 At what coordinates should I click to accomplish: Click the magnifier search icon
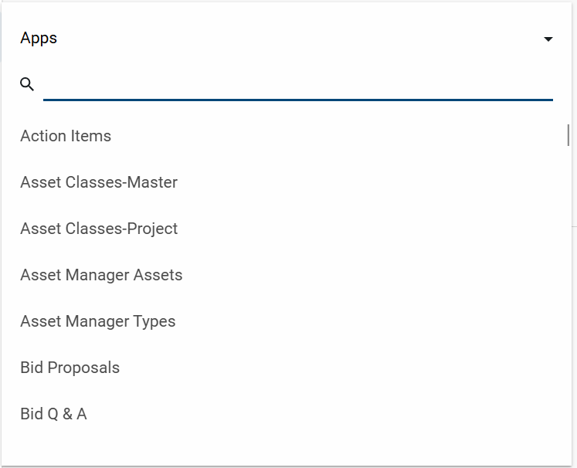[x=27, y=84]
